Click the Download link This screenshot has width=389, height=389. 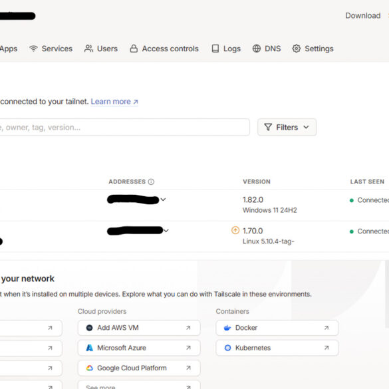coord(363,16)
